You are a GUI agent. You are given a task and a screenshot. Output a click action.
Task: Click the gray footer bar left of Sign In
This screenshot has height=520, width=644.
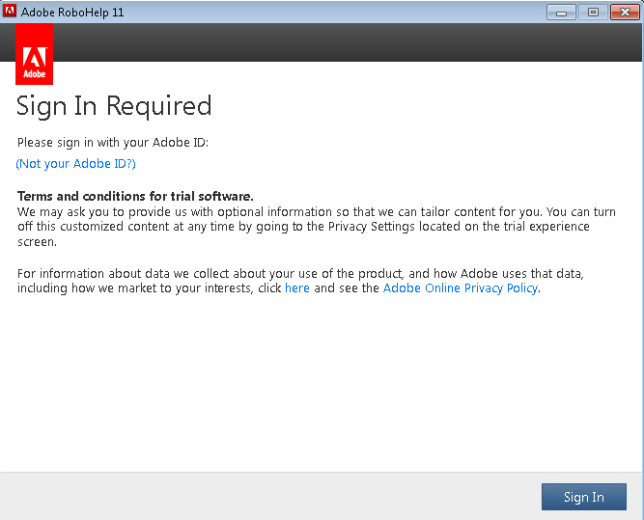coord(270,496)
